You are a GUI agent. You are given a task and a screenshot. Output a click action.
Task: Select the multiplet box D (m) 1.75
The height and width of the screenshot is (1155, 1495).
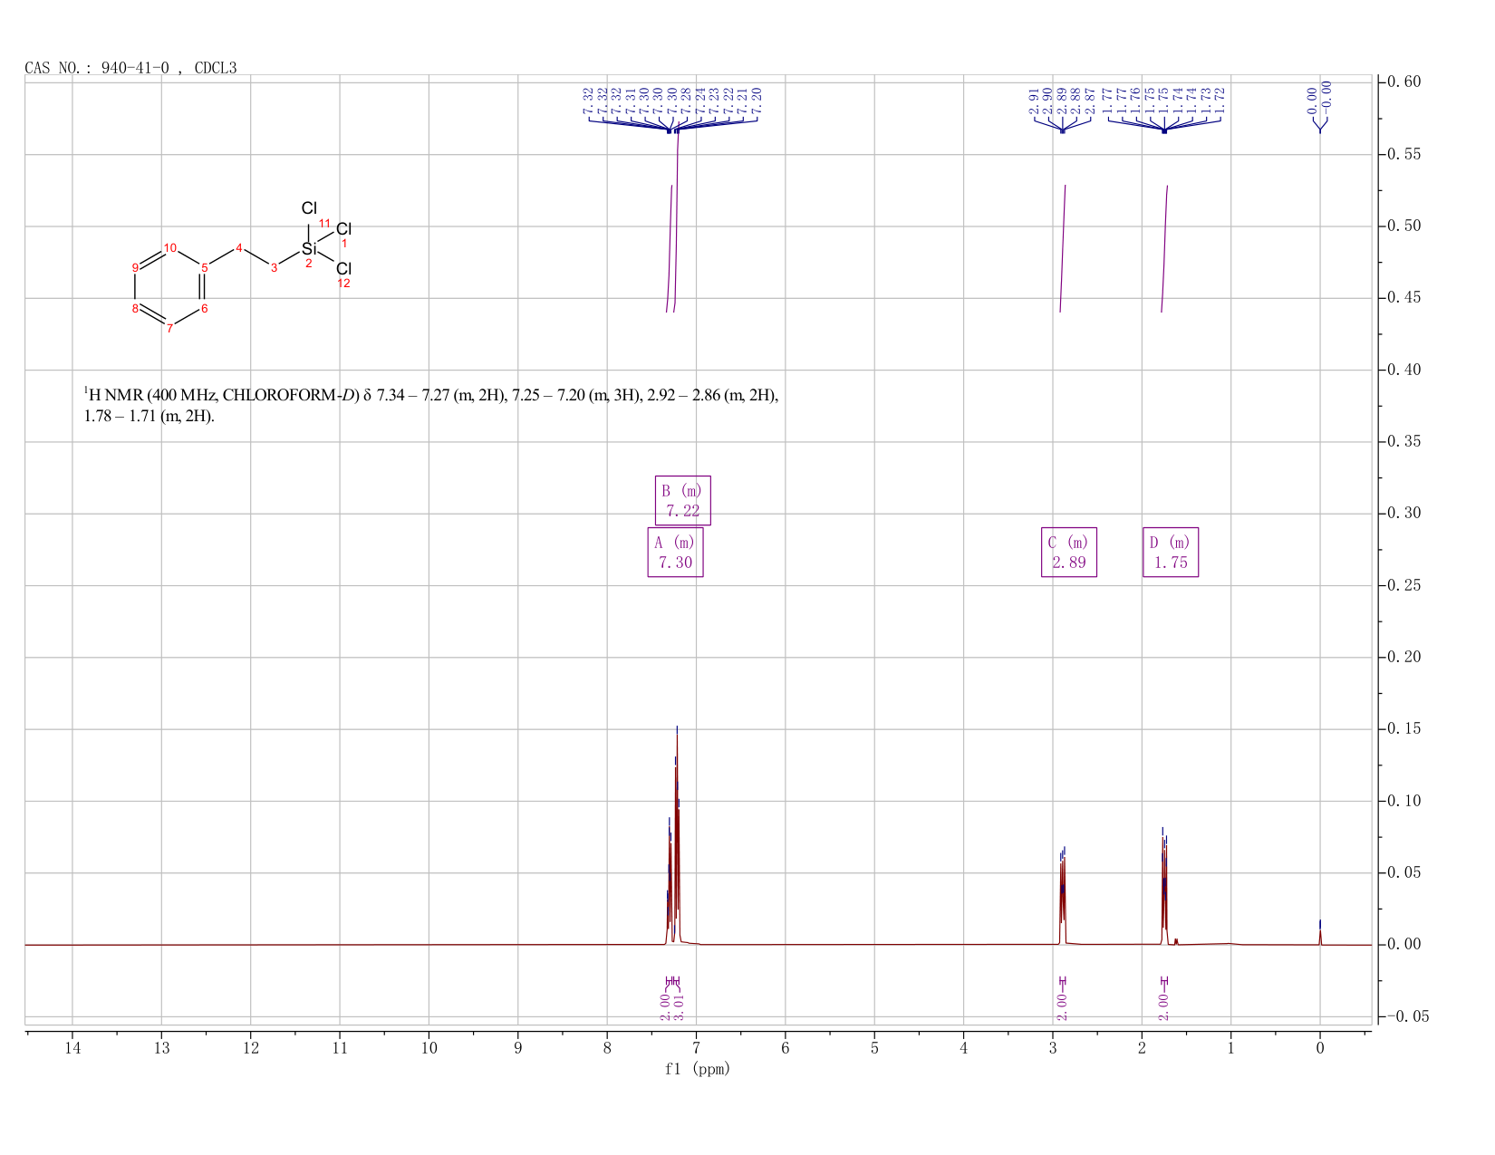point(1171,553)
